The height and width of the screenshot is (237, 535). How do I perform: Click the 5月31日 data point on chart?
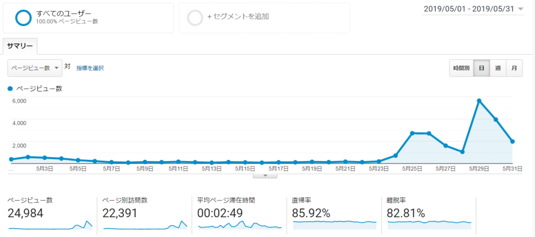click(x=513, y=142)
